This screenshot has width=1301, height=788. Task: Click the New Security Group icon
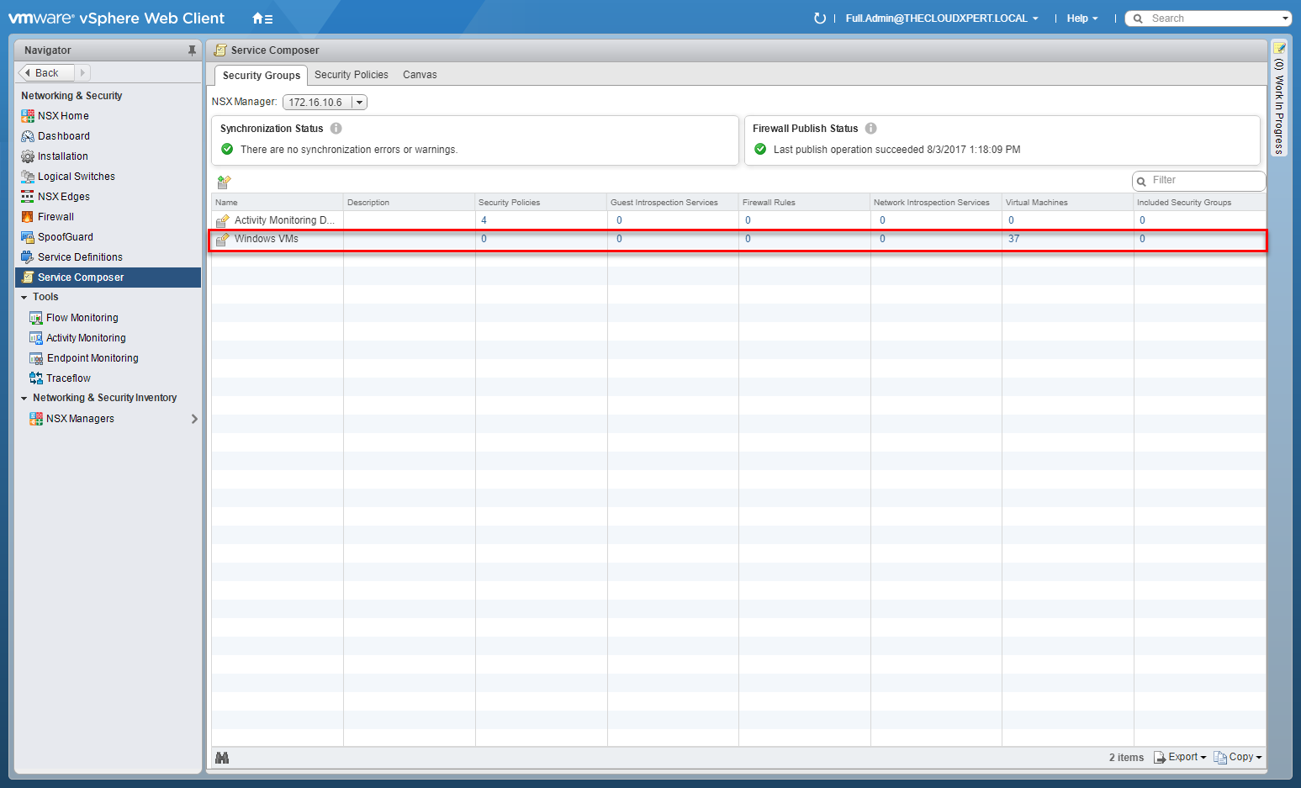[x=224, y=182]
